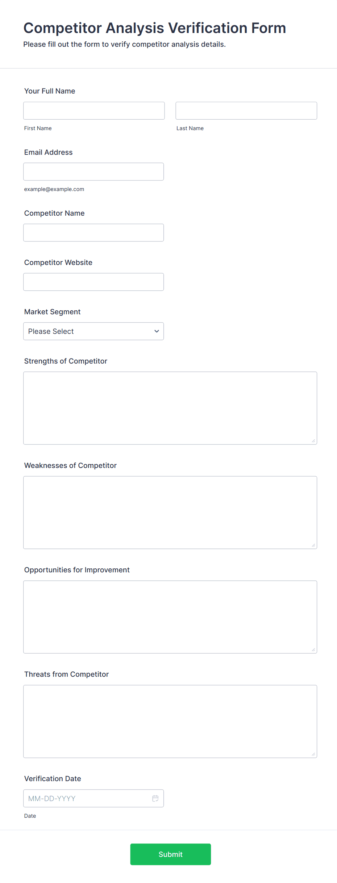This screenshot has height=883, width=337.
Task: Click inside Weaknesses of Competitor textarea
Action: point(170,512)
